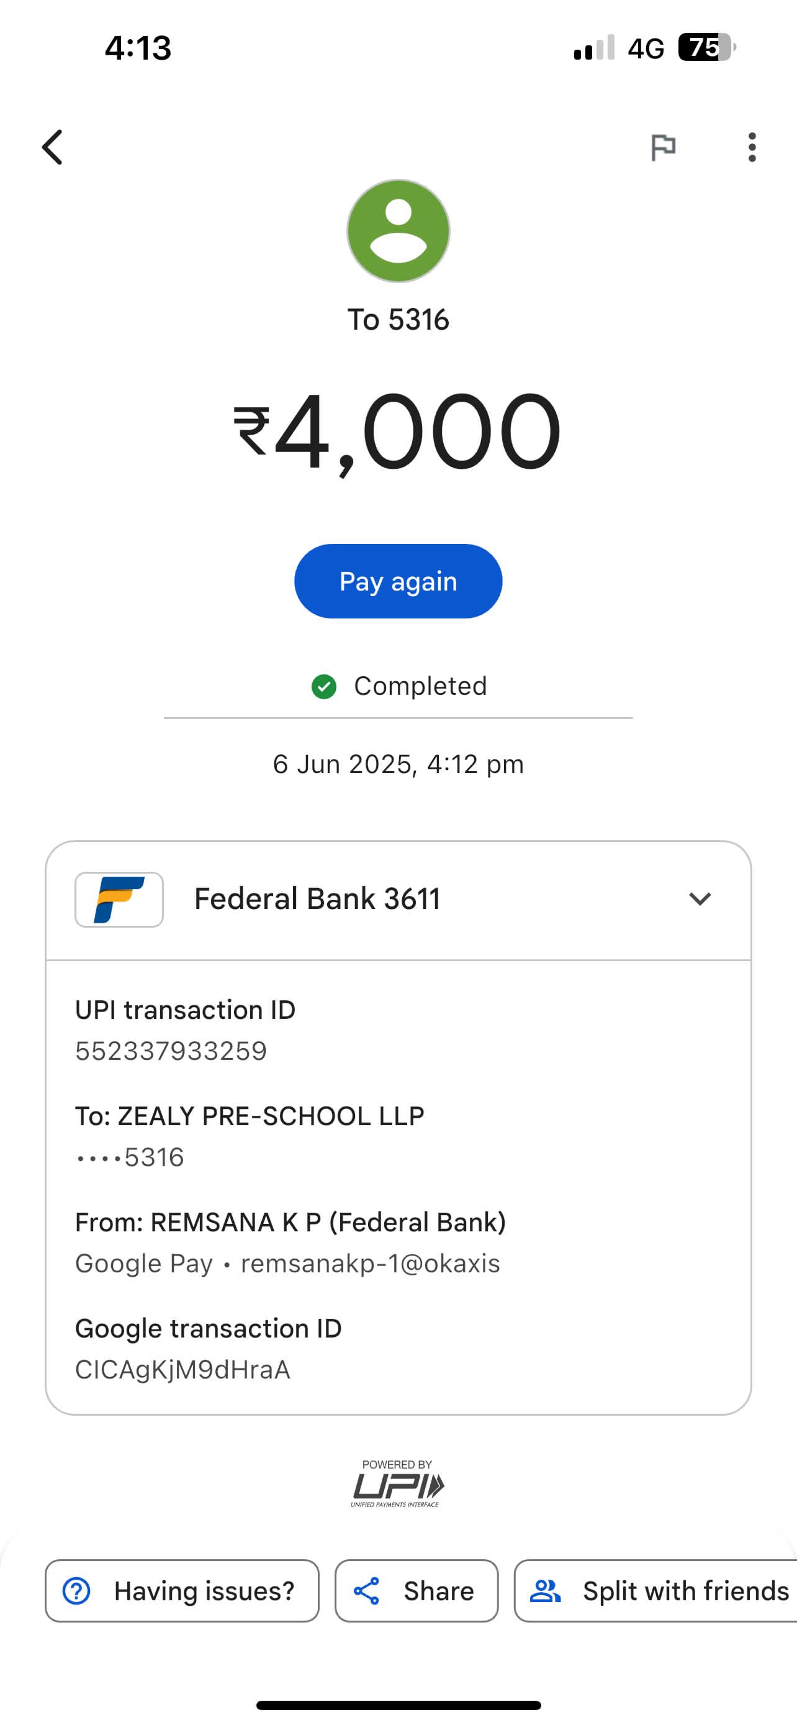This screenshot has width=797, height=1725.
Task: Tap the green Completed checkmark icon
Action: point(324,686)
